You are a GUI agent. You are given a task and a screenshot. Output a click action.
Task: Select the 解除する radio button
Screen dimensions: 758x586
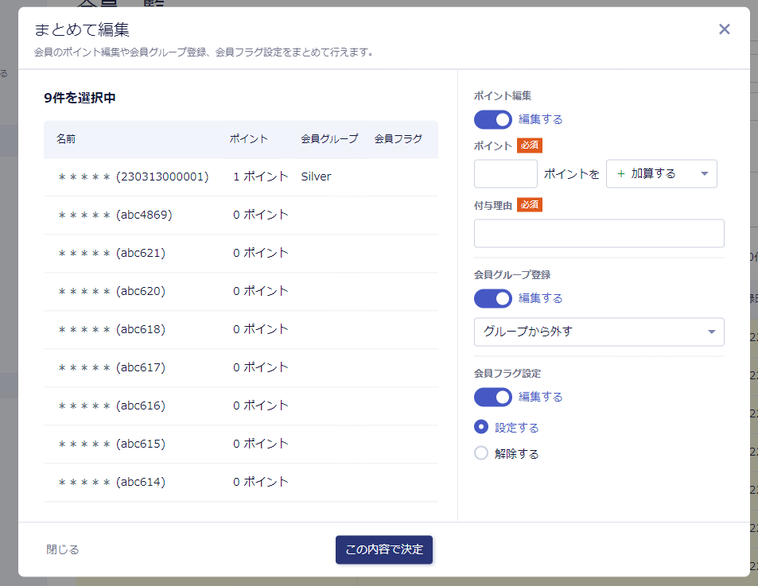tap(481, 453)
